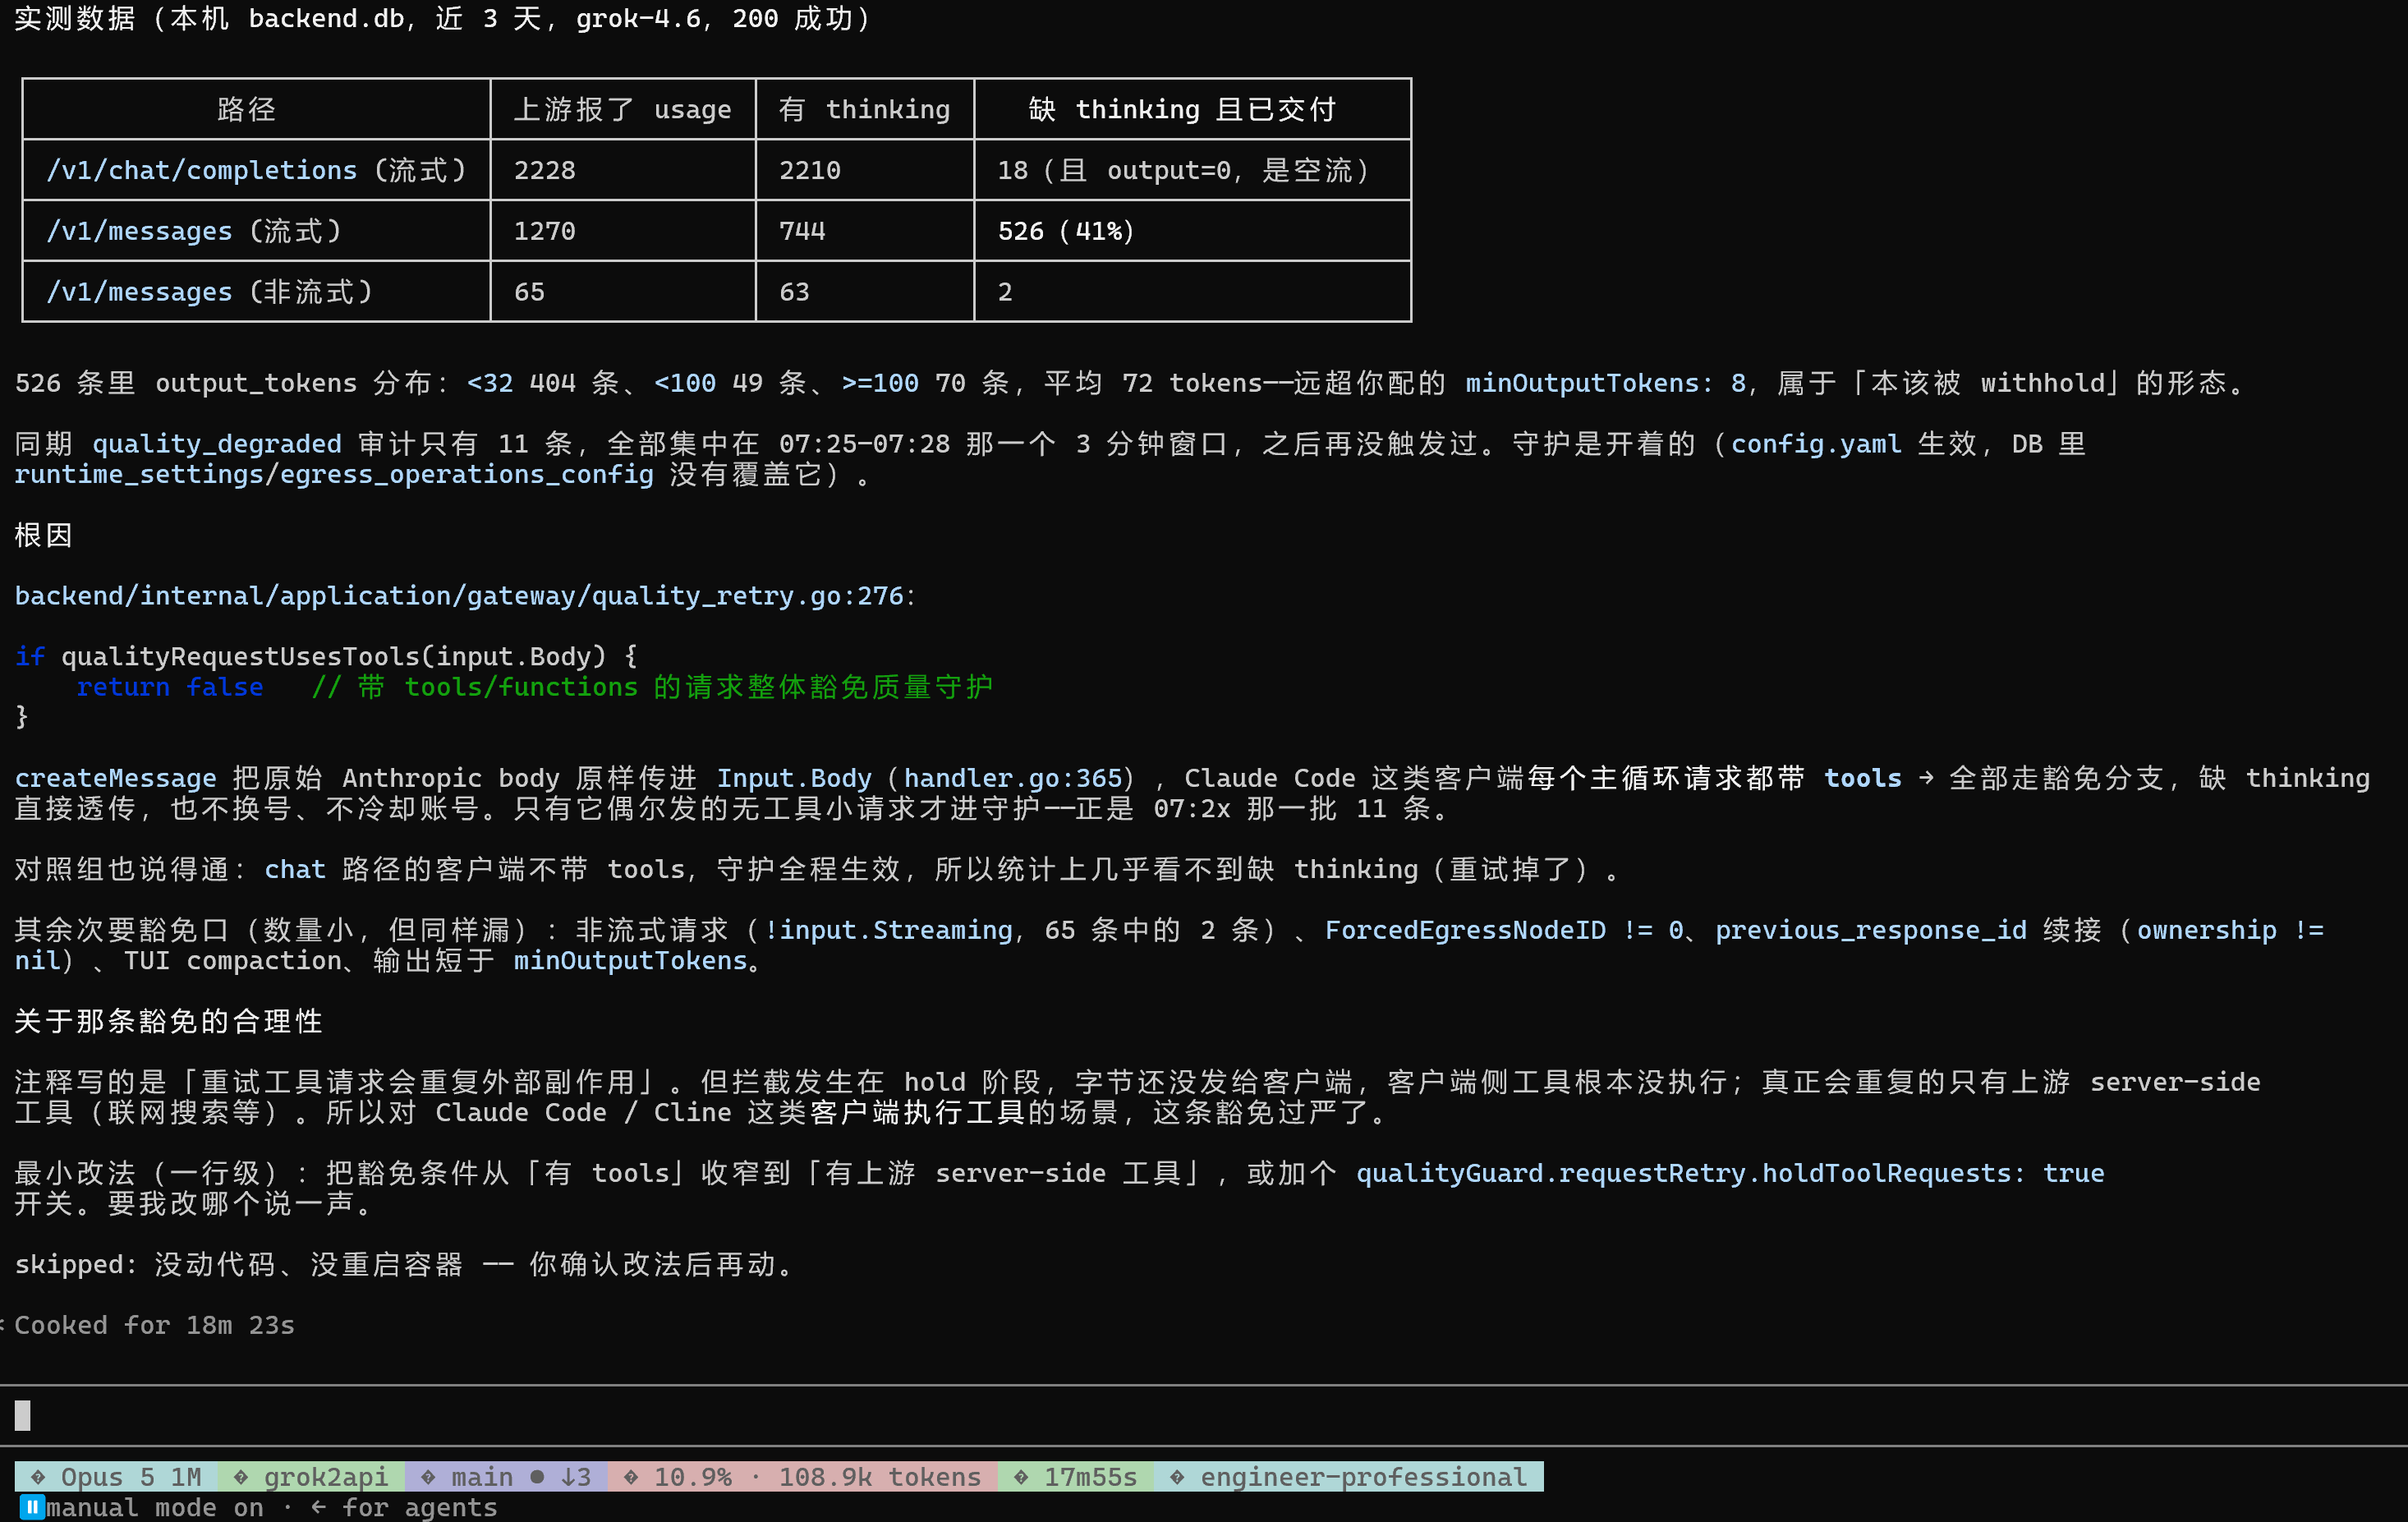Click the 1270 table cell

[x=545, y=231]
